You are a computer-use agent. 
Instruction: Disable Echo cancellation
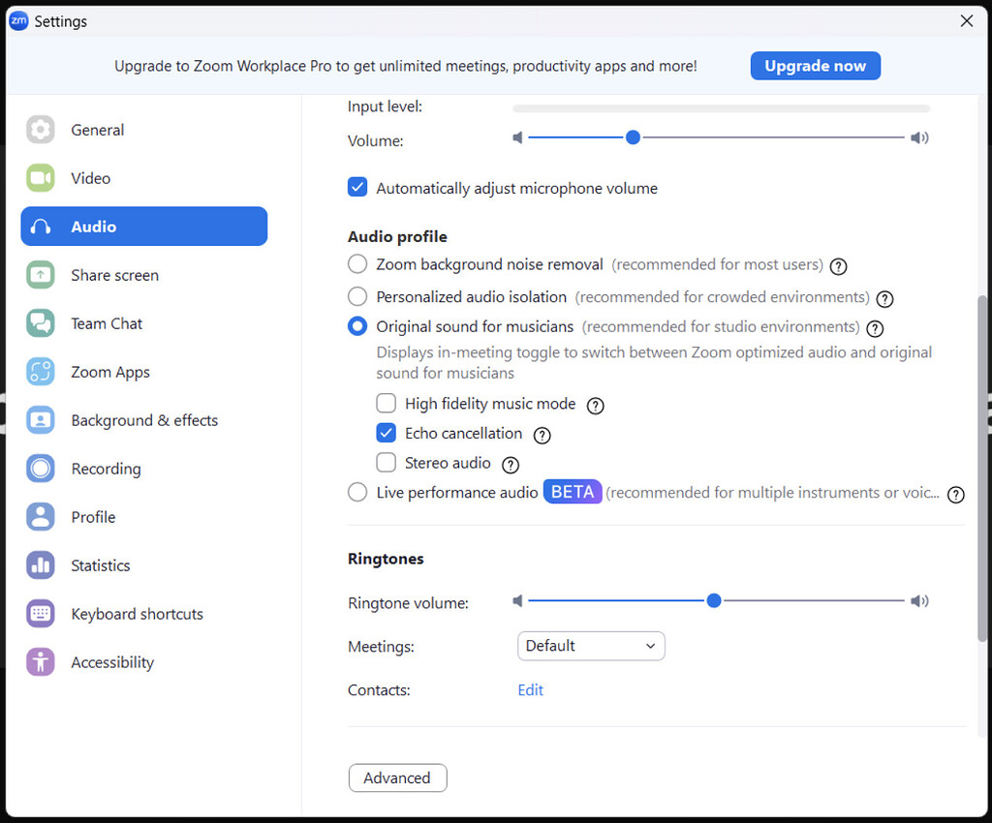tap(386, 433)
